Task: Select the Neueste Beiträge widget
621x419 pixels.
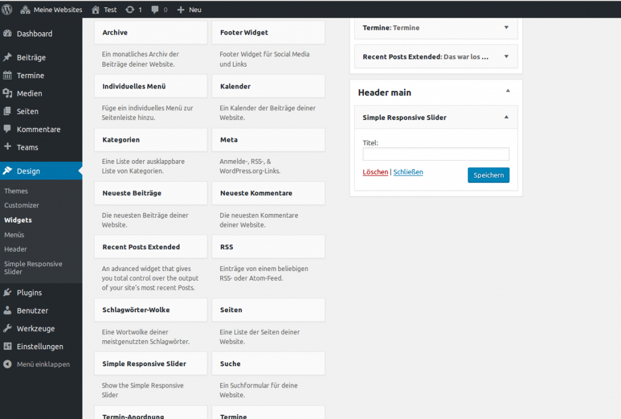Action: pyautogui.click(x=150, y=193)
